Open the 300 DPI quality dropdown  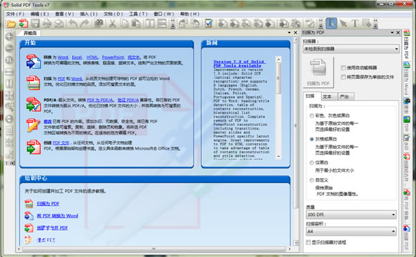pyautogui.click(x=352, y=214)
